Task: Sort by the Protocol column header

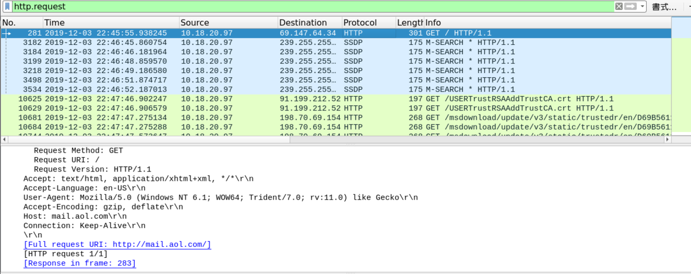Action: [369, 22]
